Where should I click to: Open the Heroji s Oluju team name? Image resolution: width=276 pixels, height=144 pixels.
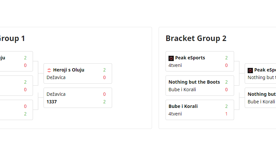[x=69, y=70]
